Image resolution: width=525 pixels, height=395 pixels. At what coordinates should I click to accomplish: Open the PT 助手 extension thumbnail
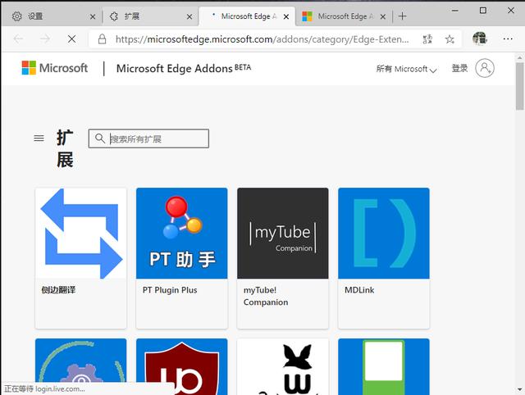point(182,233)
